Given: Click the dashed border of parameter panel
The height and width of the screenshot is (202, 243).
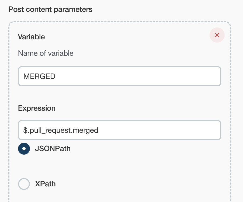Looking at the screenshot, I should click(x=9, y=108).
